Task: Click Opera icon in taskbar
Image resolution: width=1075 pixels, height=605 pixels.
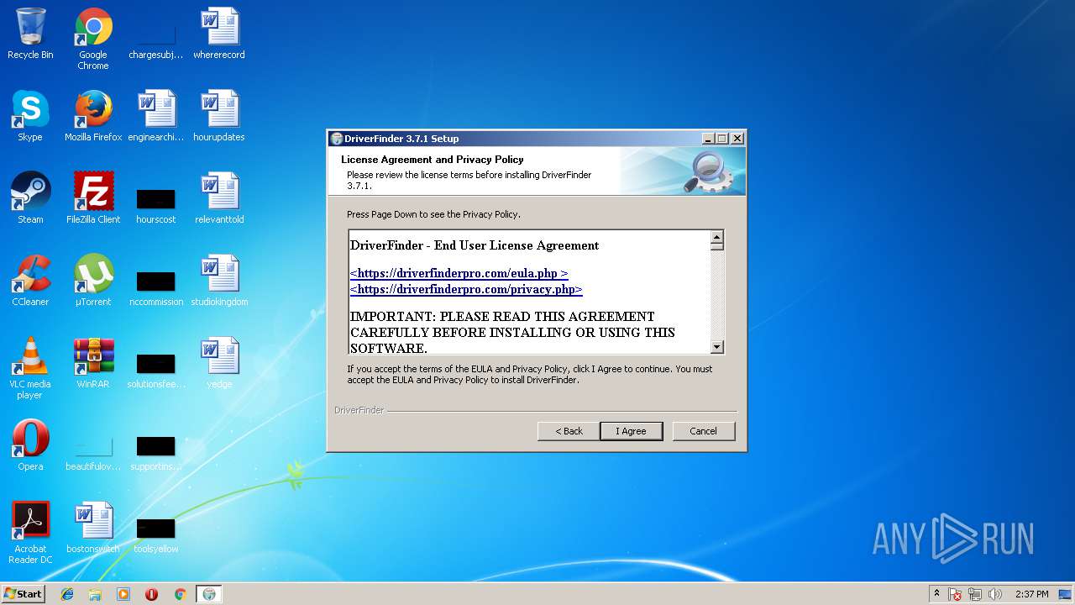Action: [151, 594]
